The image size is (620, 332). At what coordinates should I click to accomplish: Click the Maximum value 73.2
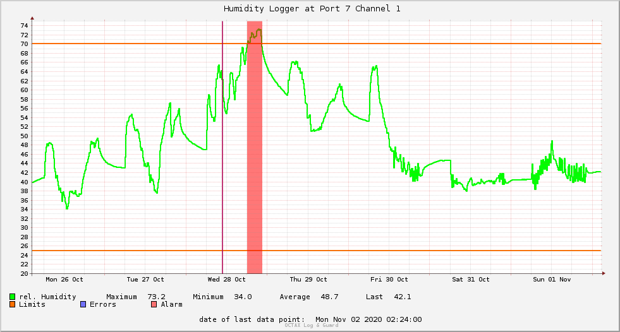tap(157, 297)
